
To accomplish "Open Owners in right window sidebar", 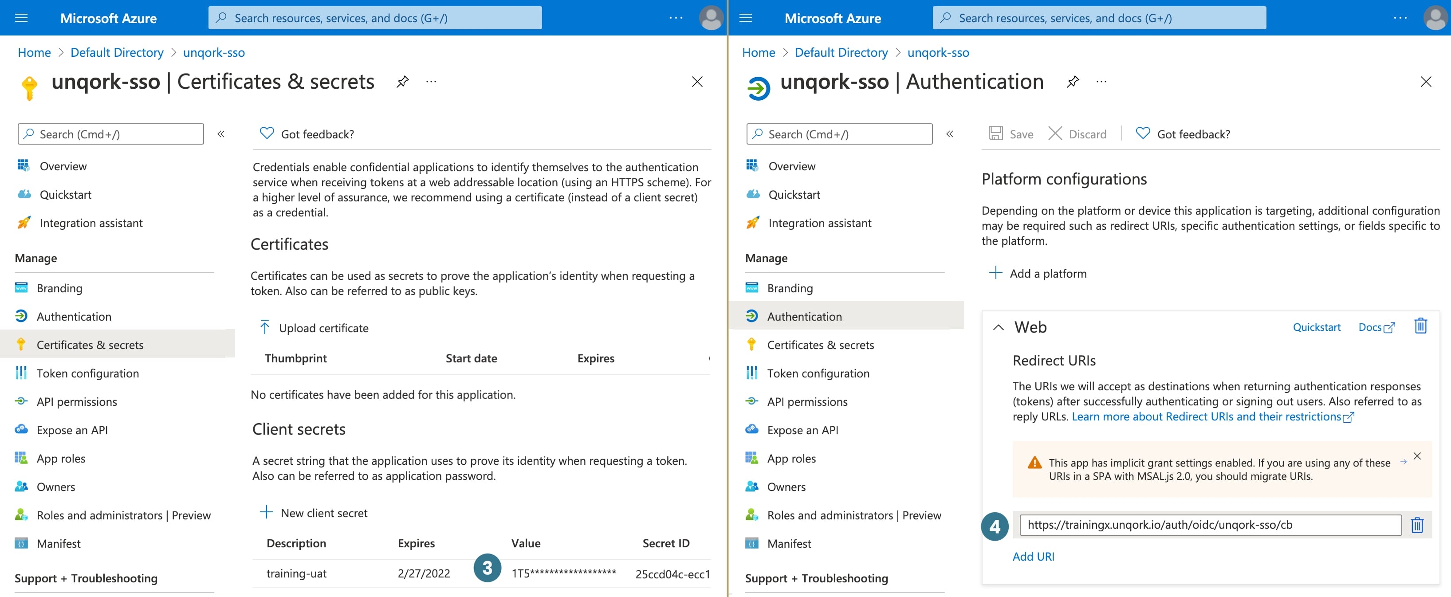I will (786, 487).
